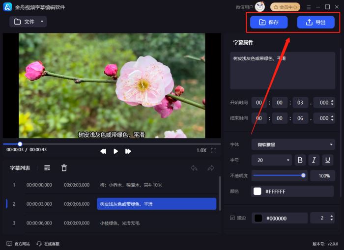Click row 1 end time 00:00:03,000

77,185
